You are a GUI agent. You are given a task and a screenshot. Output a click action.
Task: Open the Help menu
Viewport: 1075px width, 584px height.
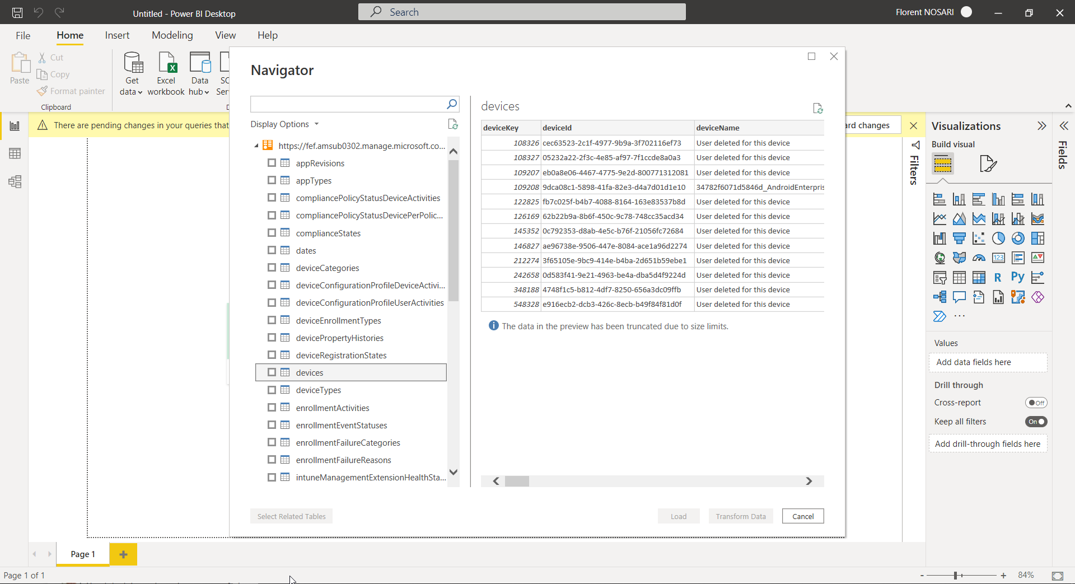268,35
